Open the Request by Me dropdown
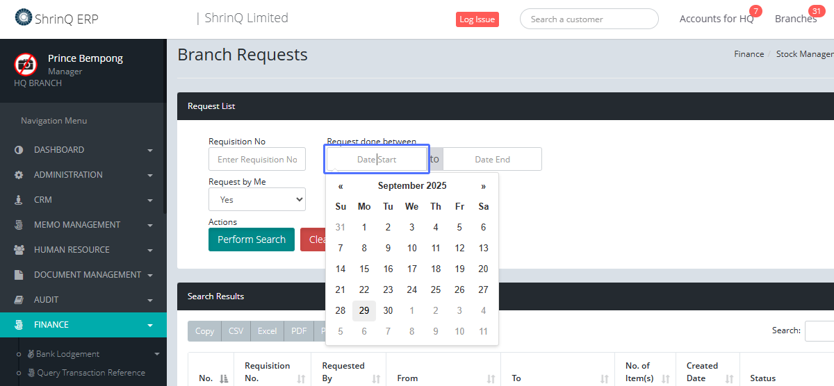 (x=257, y=199)
